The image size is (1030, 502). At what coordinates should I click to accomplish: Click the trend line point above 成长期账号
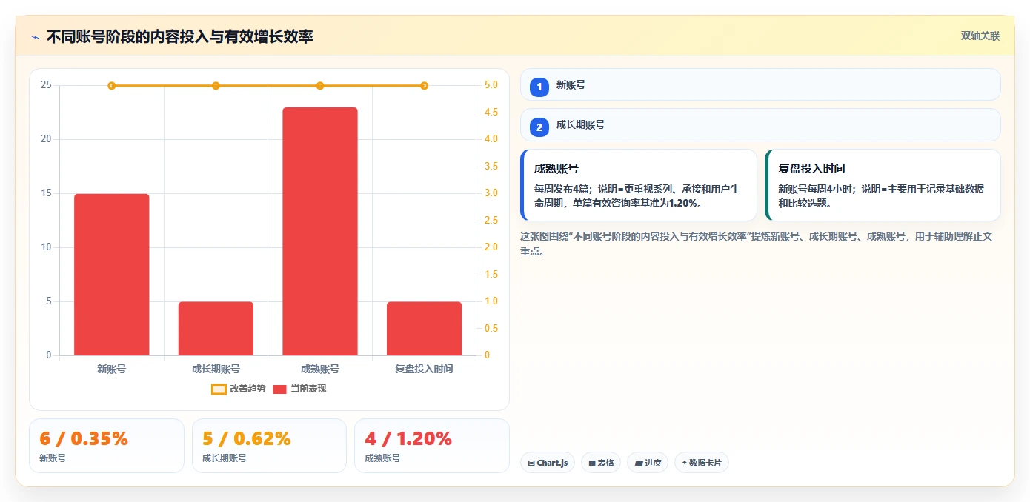pos(216,86)
